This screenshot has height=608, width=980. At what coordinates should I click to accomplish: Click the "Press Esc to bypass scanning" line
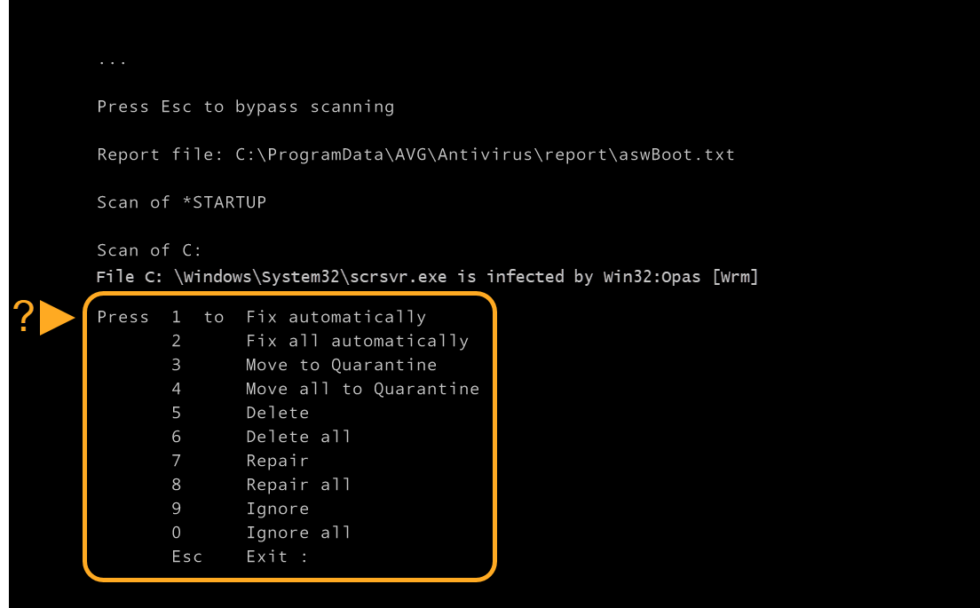point(245,107)
